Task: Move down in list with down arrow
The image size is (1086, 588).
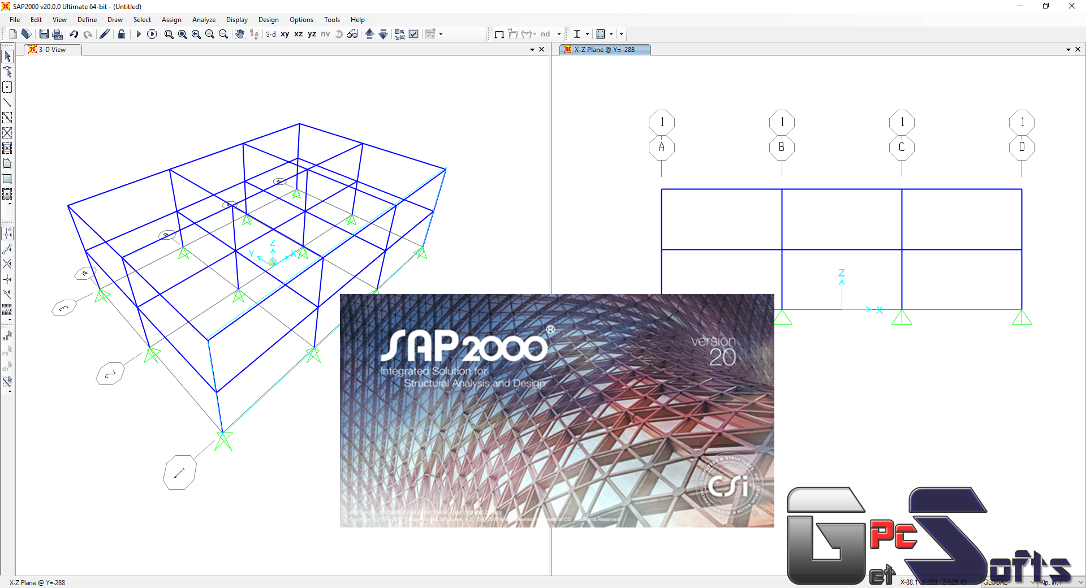Action: click(x=383, y=34)
